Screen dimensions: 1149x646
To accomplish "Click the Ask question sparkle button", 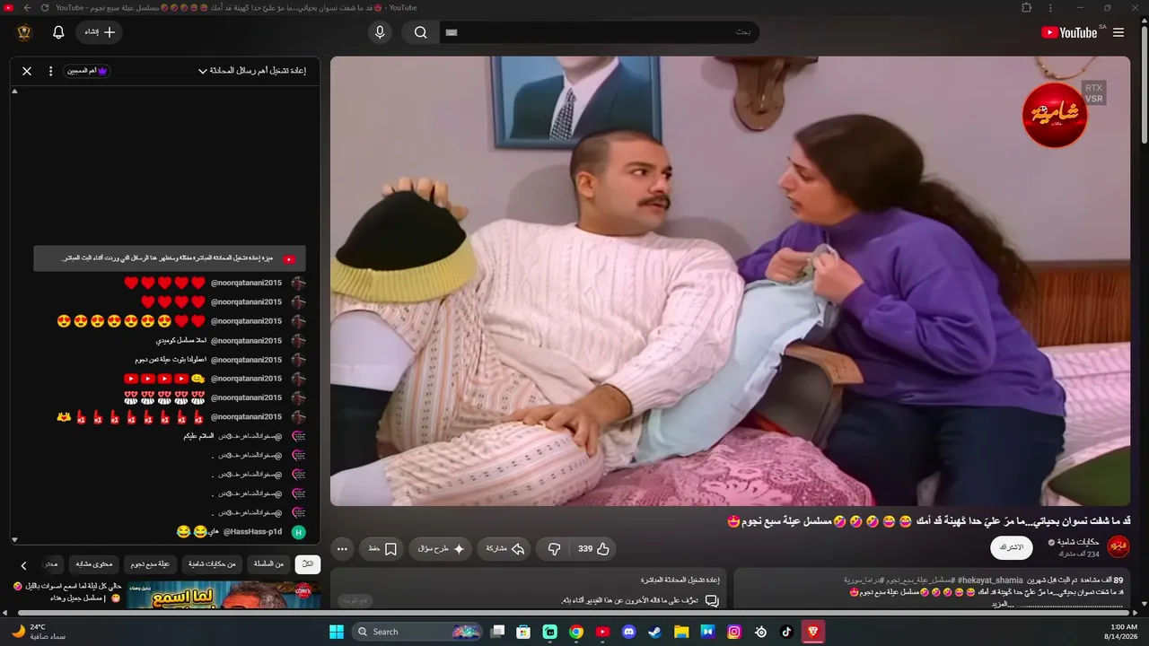I will click(x=441, y=548).
